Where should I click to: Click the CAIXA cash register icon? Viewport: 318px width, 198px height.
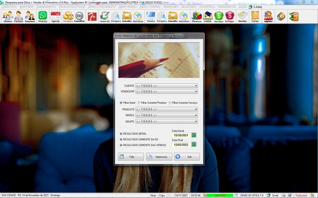pyautogui.click(x=207, y=16)
